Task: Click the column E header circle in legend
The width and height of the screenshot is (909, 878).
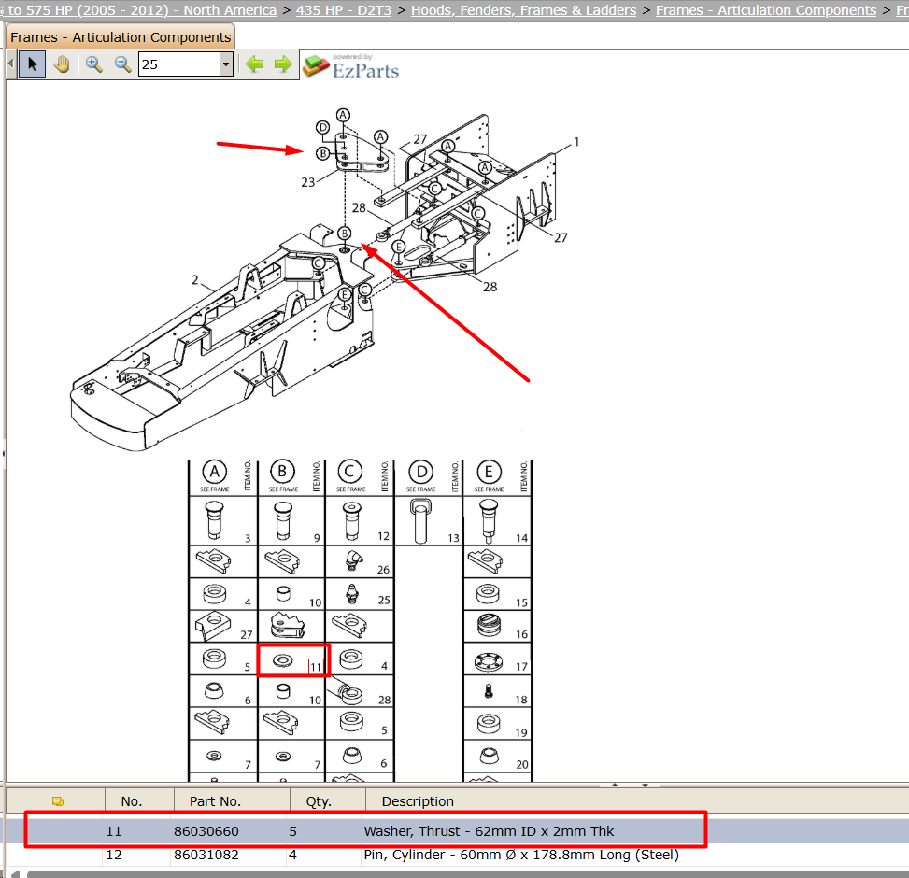Action: pos(489,472)
